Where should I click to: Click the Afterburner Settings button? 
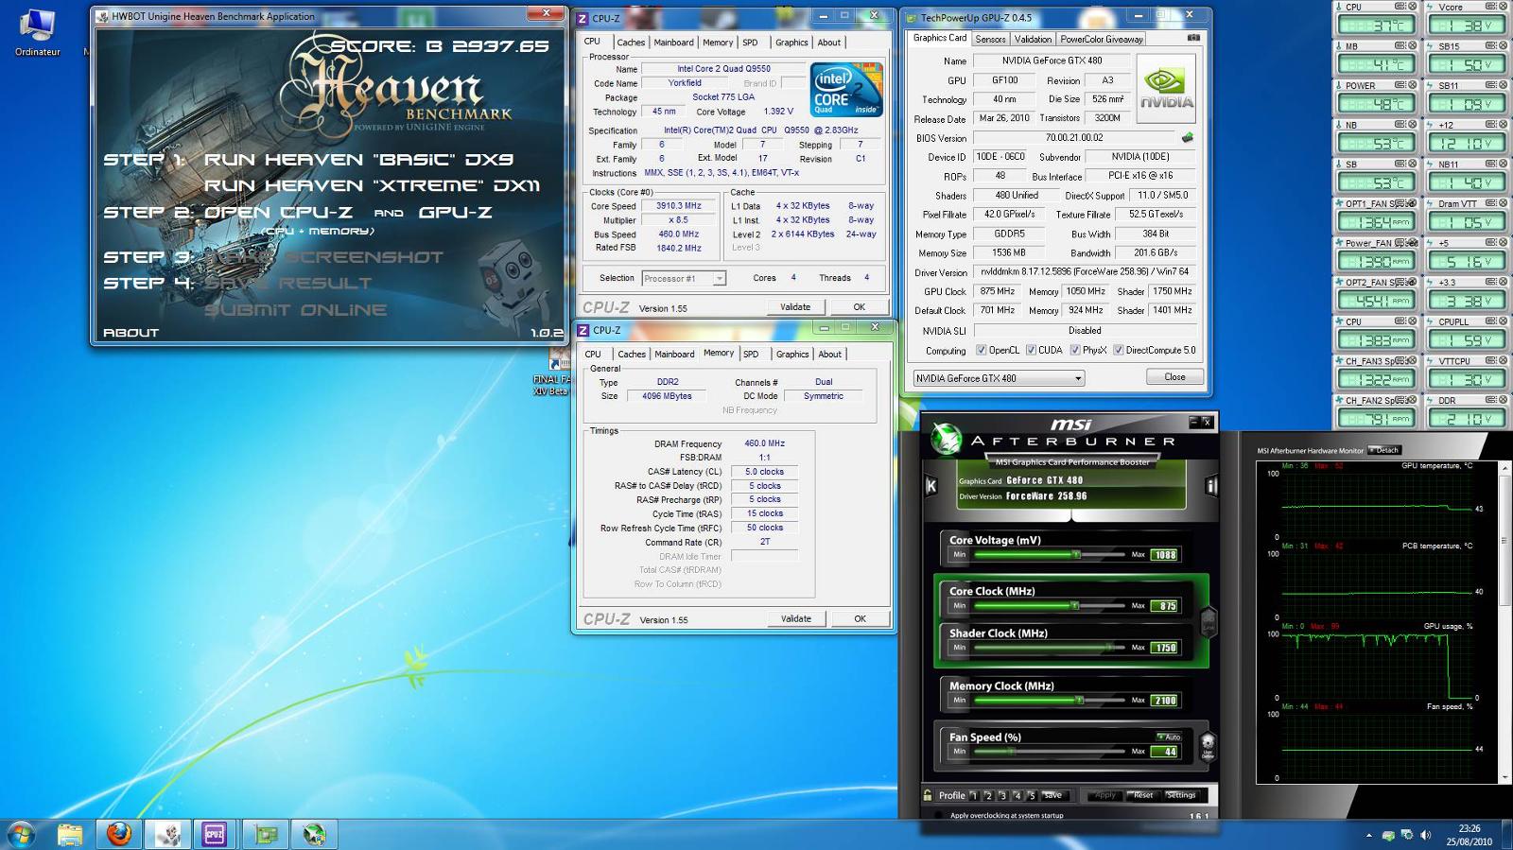click(x=1181, y=795)
